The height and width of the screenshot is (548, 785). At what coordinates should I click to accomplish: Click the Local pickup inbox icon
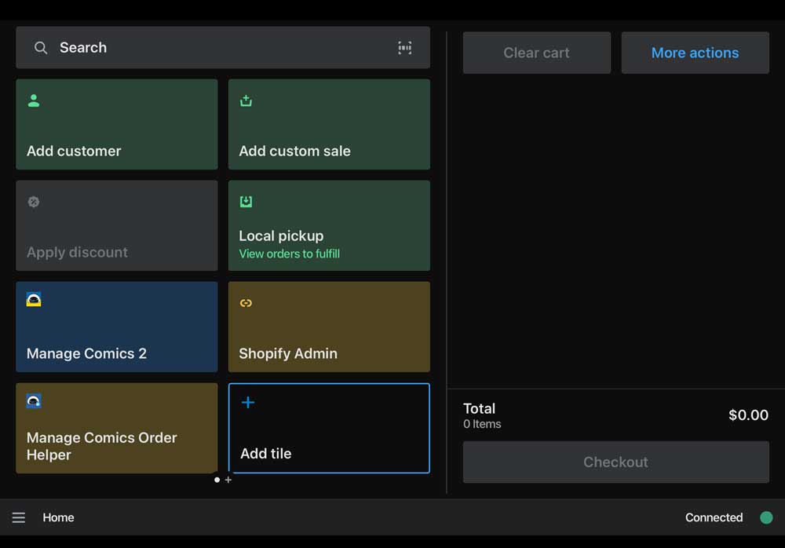coord(246,201)
